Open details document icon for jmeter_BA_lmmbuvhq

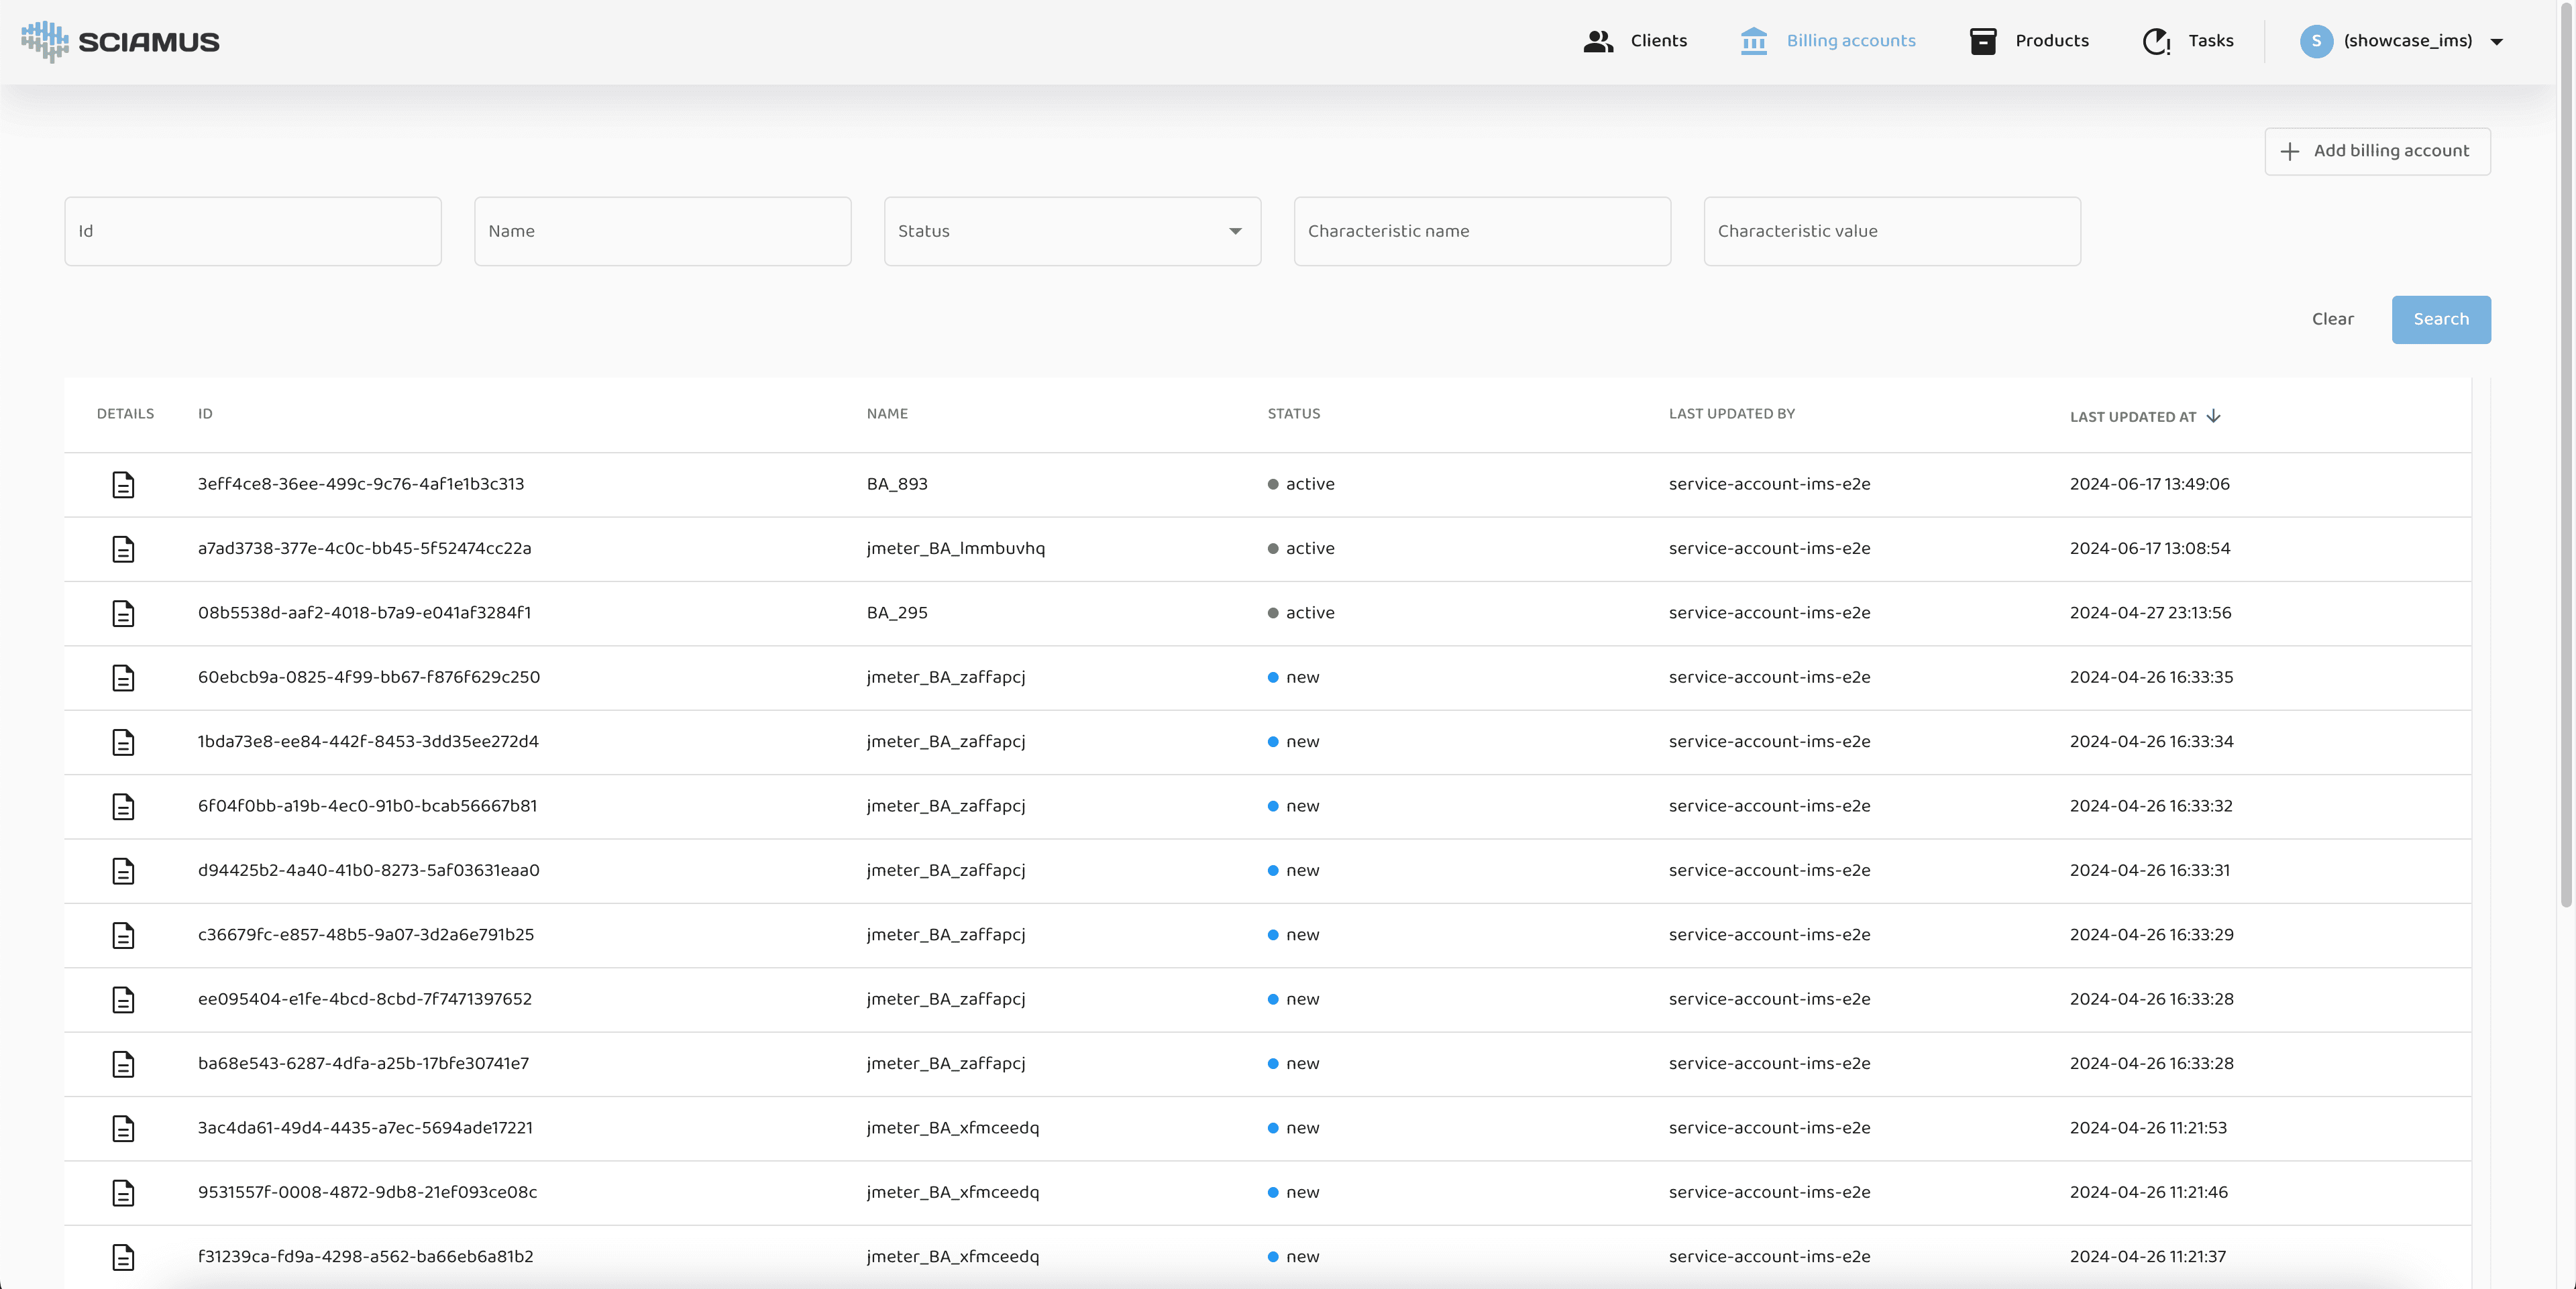(x=123, y=549)
